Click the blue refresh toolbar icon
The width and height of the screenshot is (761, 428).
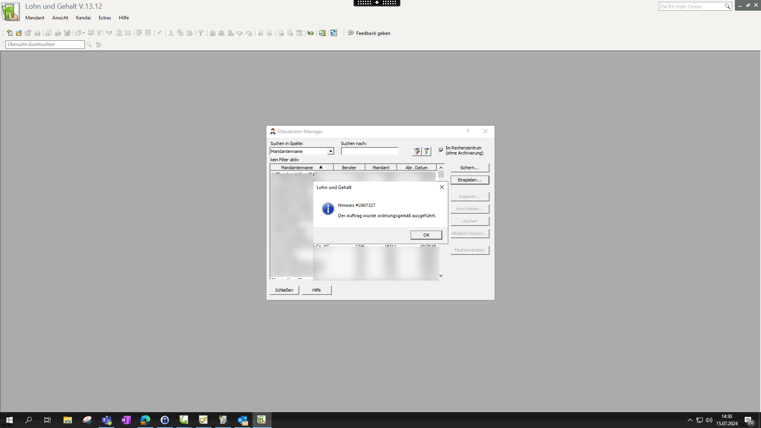pyautogui.click(x=334, y=33)
